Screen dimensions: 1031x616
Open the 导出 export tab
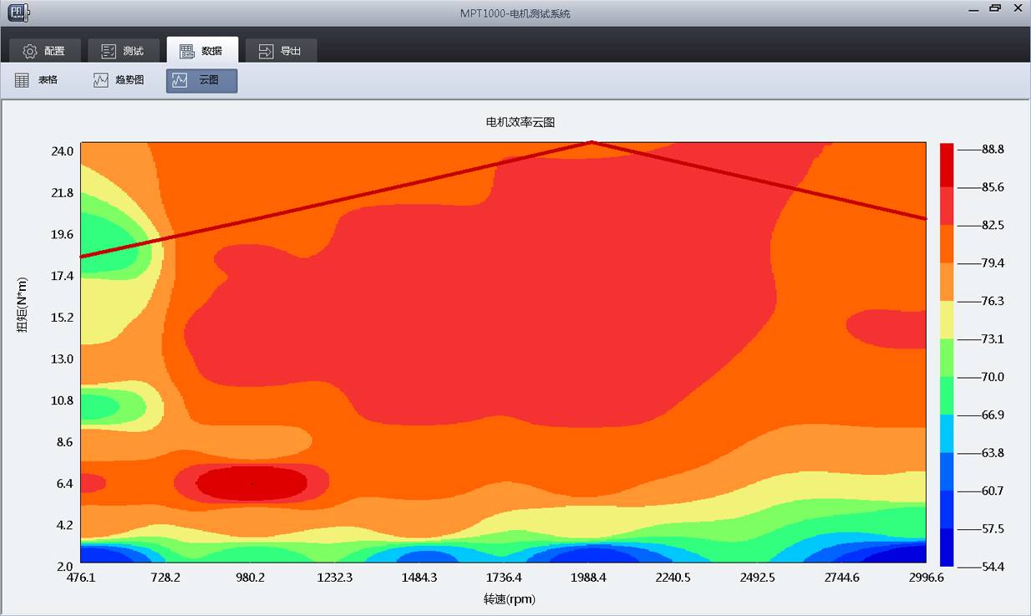281,50
